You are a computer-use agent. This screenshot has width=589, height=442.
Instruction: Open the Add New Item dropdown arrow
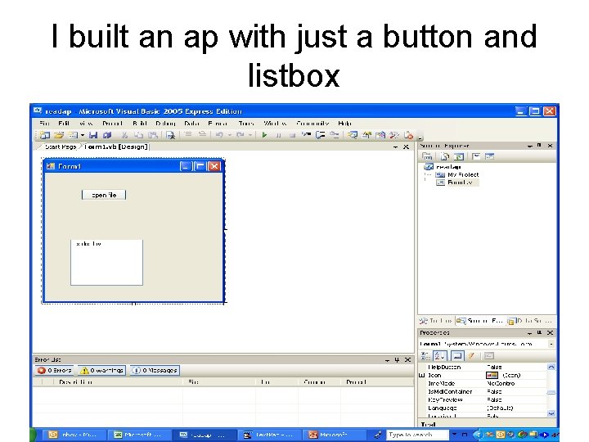point(83,135)
